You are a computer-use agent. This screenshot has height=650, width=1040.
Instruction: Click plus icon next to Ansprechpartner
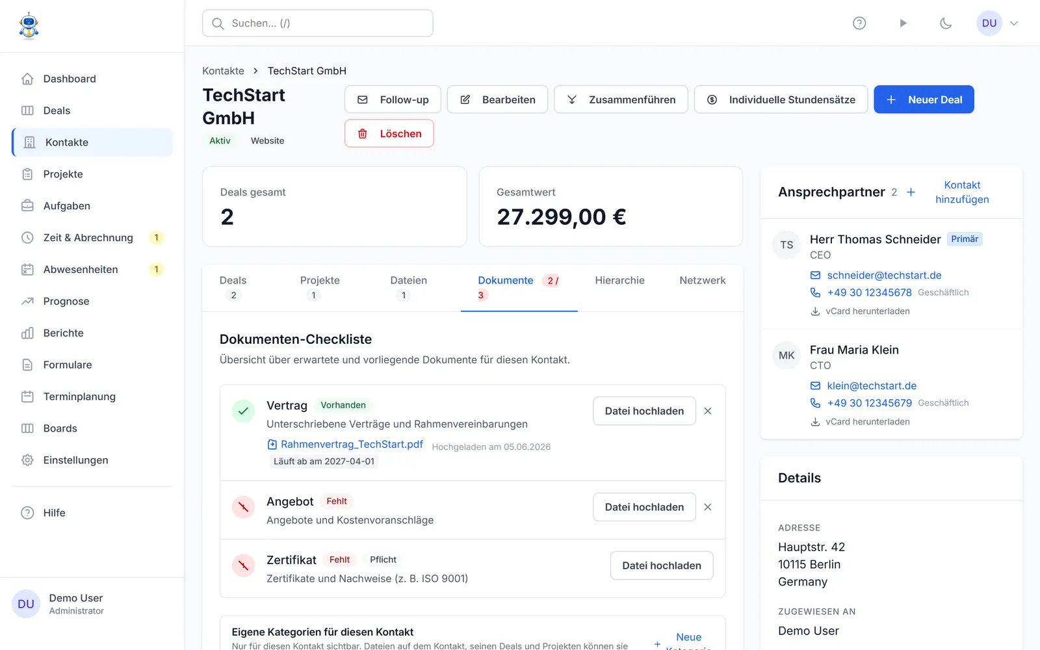tap(911, 192)
